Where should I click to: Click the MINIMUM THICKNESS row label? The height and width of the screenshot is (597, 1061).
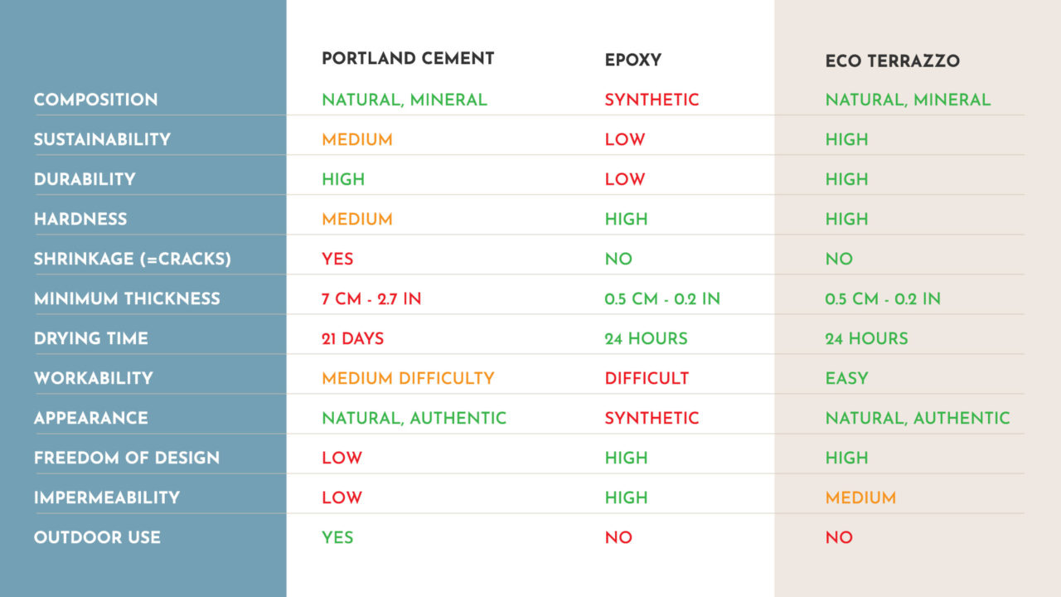127,298
